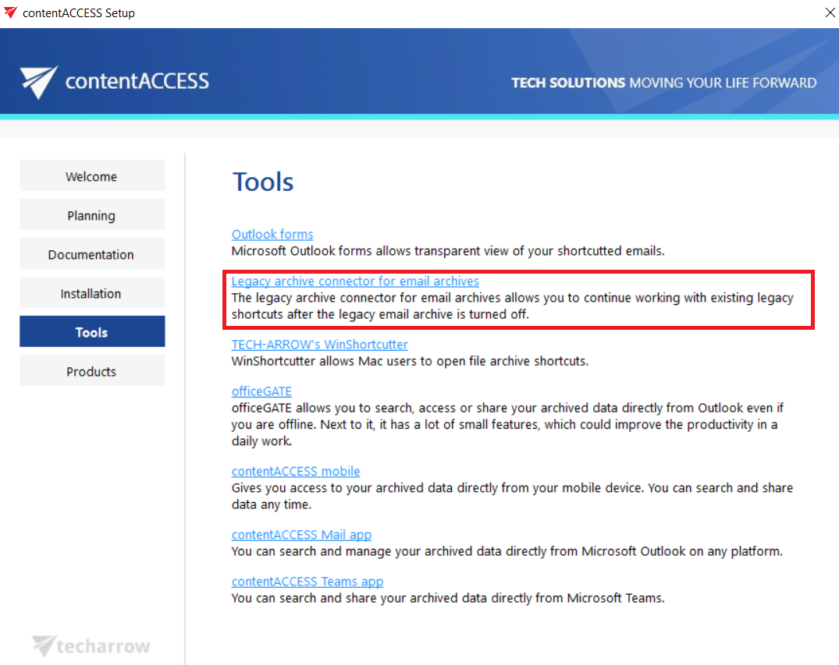Click the contentACCESS paper-plane logo in banner

coord(38,83)
